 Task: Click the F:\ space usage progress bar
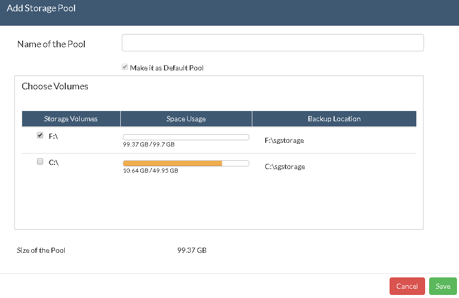[x=186, y=137]
